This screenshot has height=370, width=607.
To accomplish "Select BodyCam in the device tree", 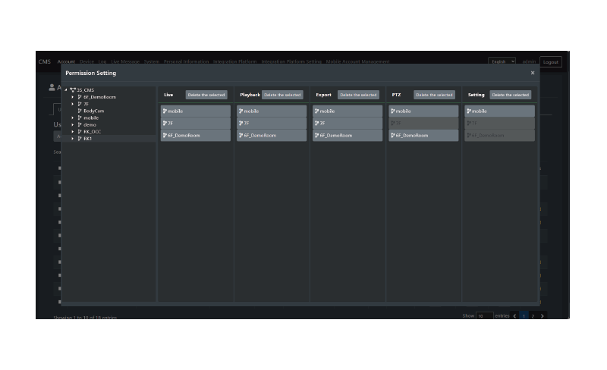I will tap(93, 111).
